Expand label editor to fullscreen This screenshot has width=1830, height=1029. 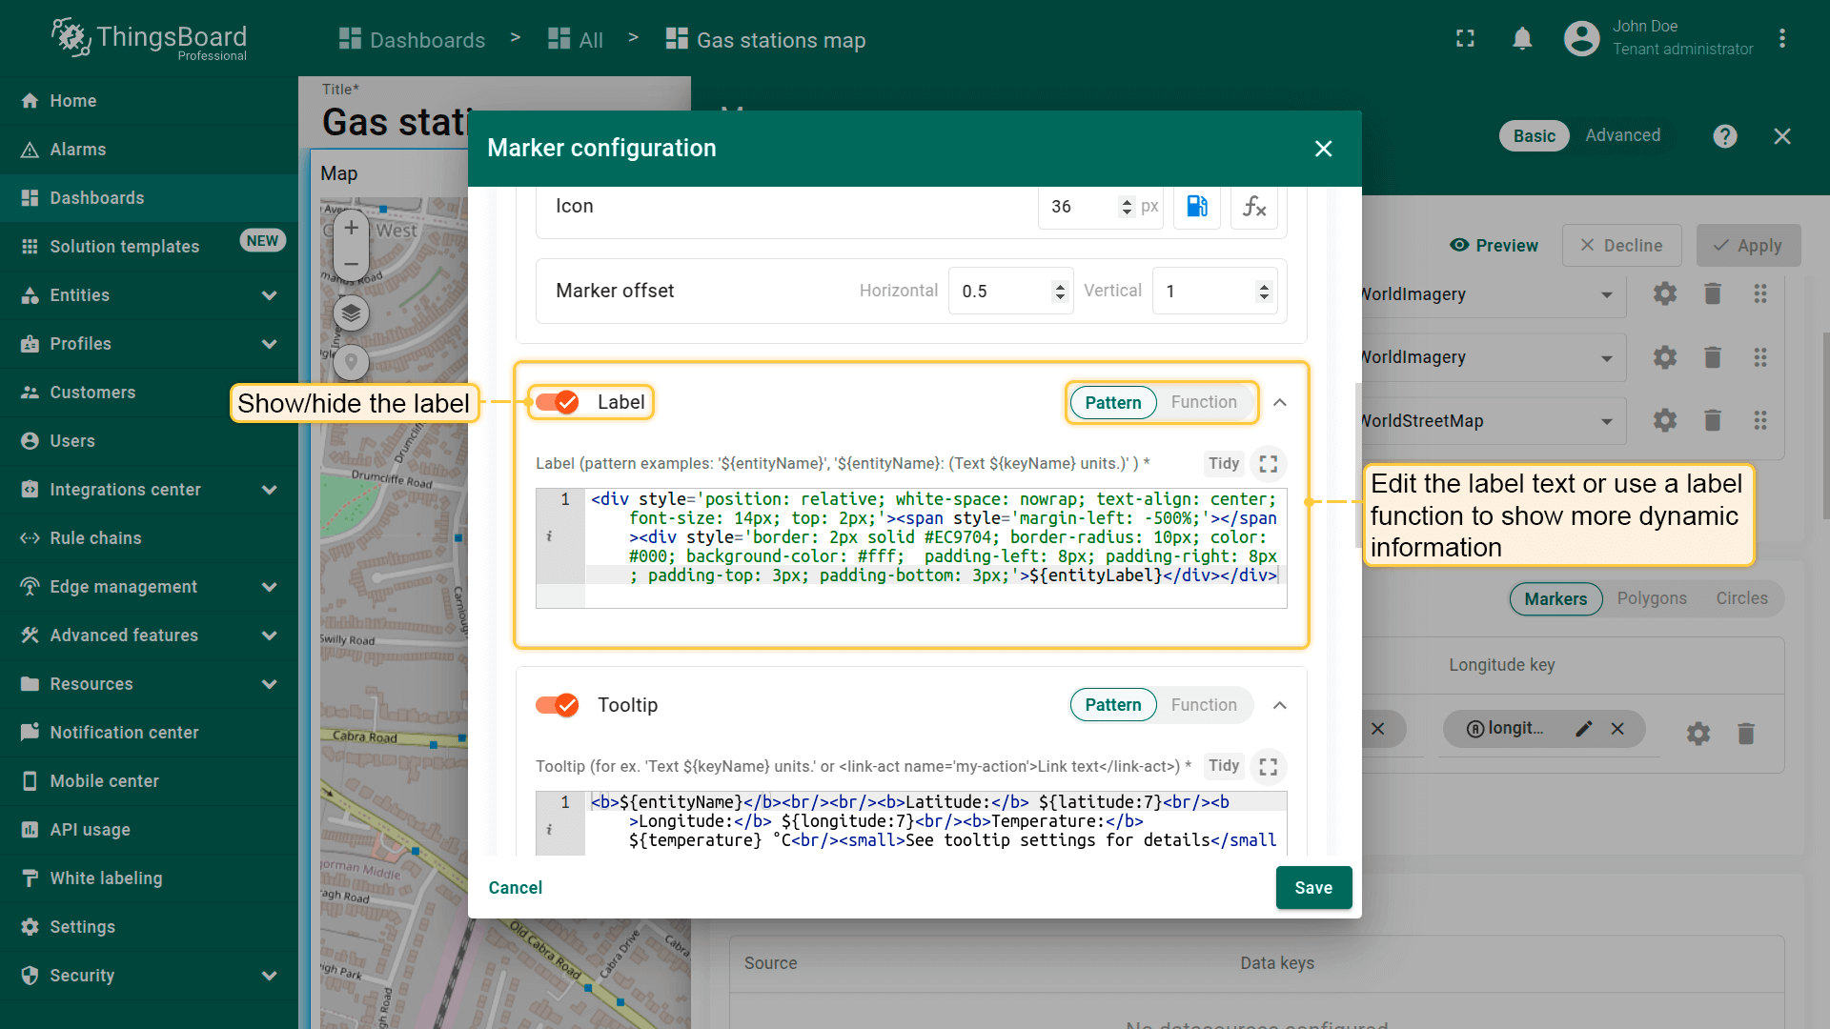coord(1268,464)
